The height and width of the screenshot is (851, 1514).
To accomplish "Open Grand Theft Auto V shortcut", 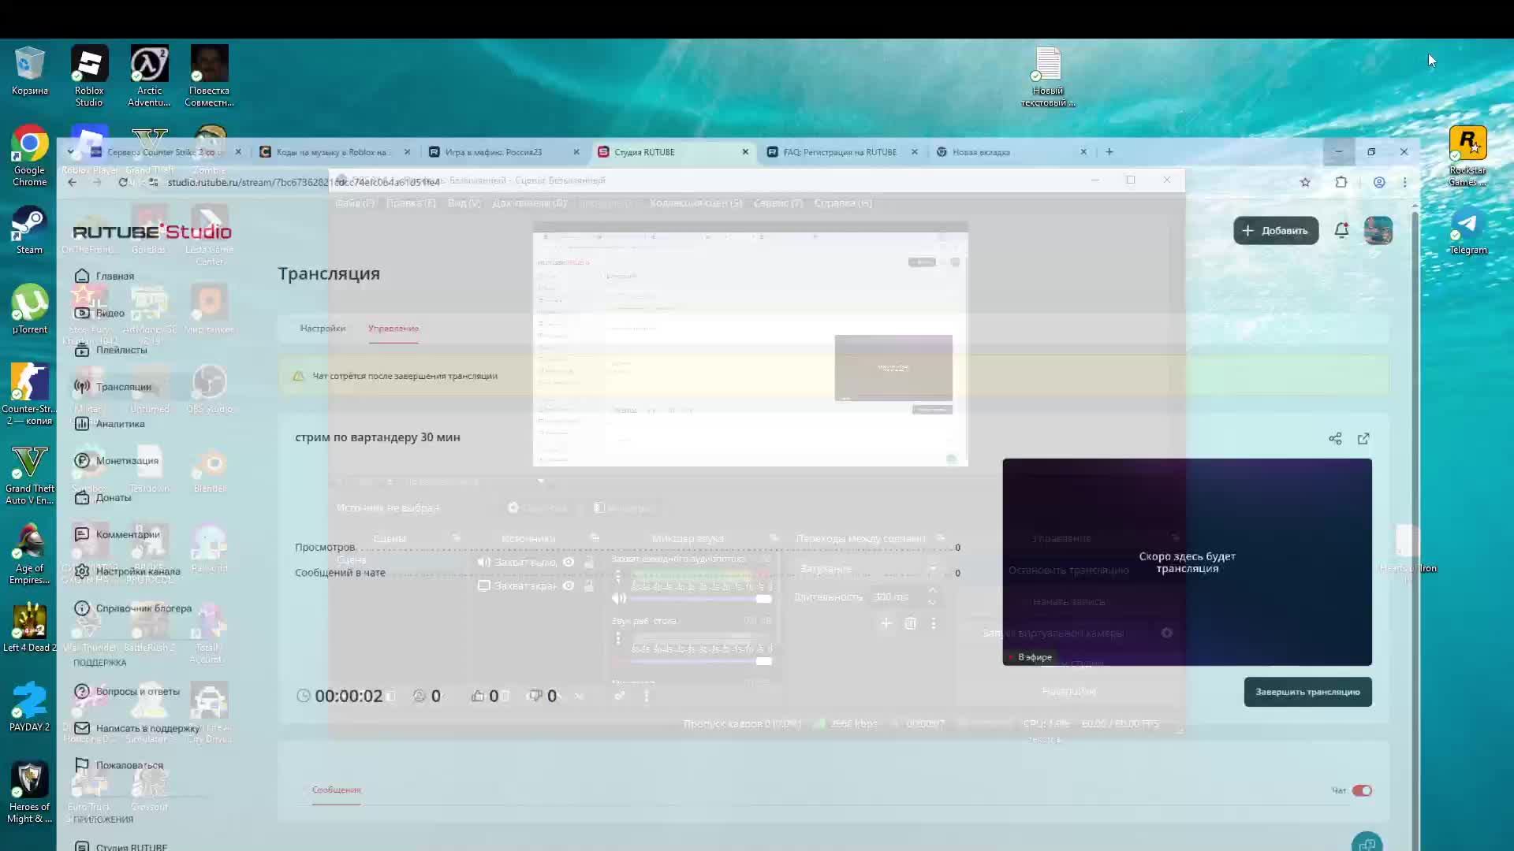I will (x=30, y=474).
